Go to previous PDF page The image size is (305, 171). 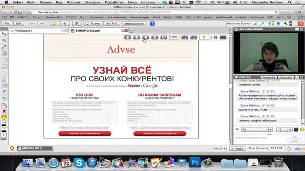tap(137, 37)
